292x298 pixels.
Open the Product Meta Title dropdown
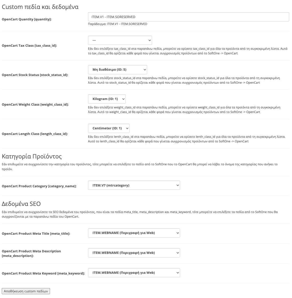coord(134,233)
